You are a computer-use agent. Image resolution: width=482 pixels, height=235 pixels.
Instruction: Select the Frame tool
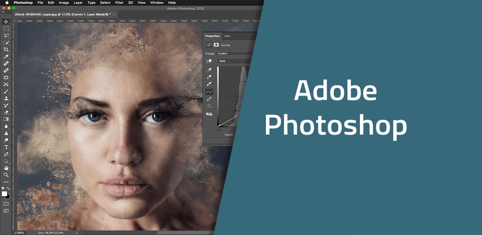point(6,78)
